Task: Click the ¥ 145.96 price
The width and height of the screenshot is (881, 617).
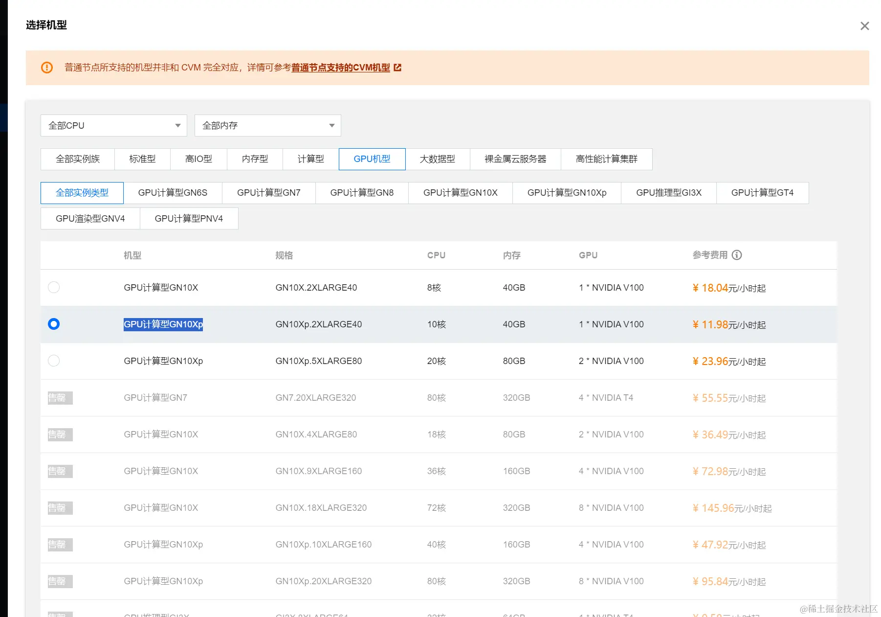Action: point(713,508)
